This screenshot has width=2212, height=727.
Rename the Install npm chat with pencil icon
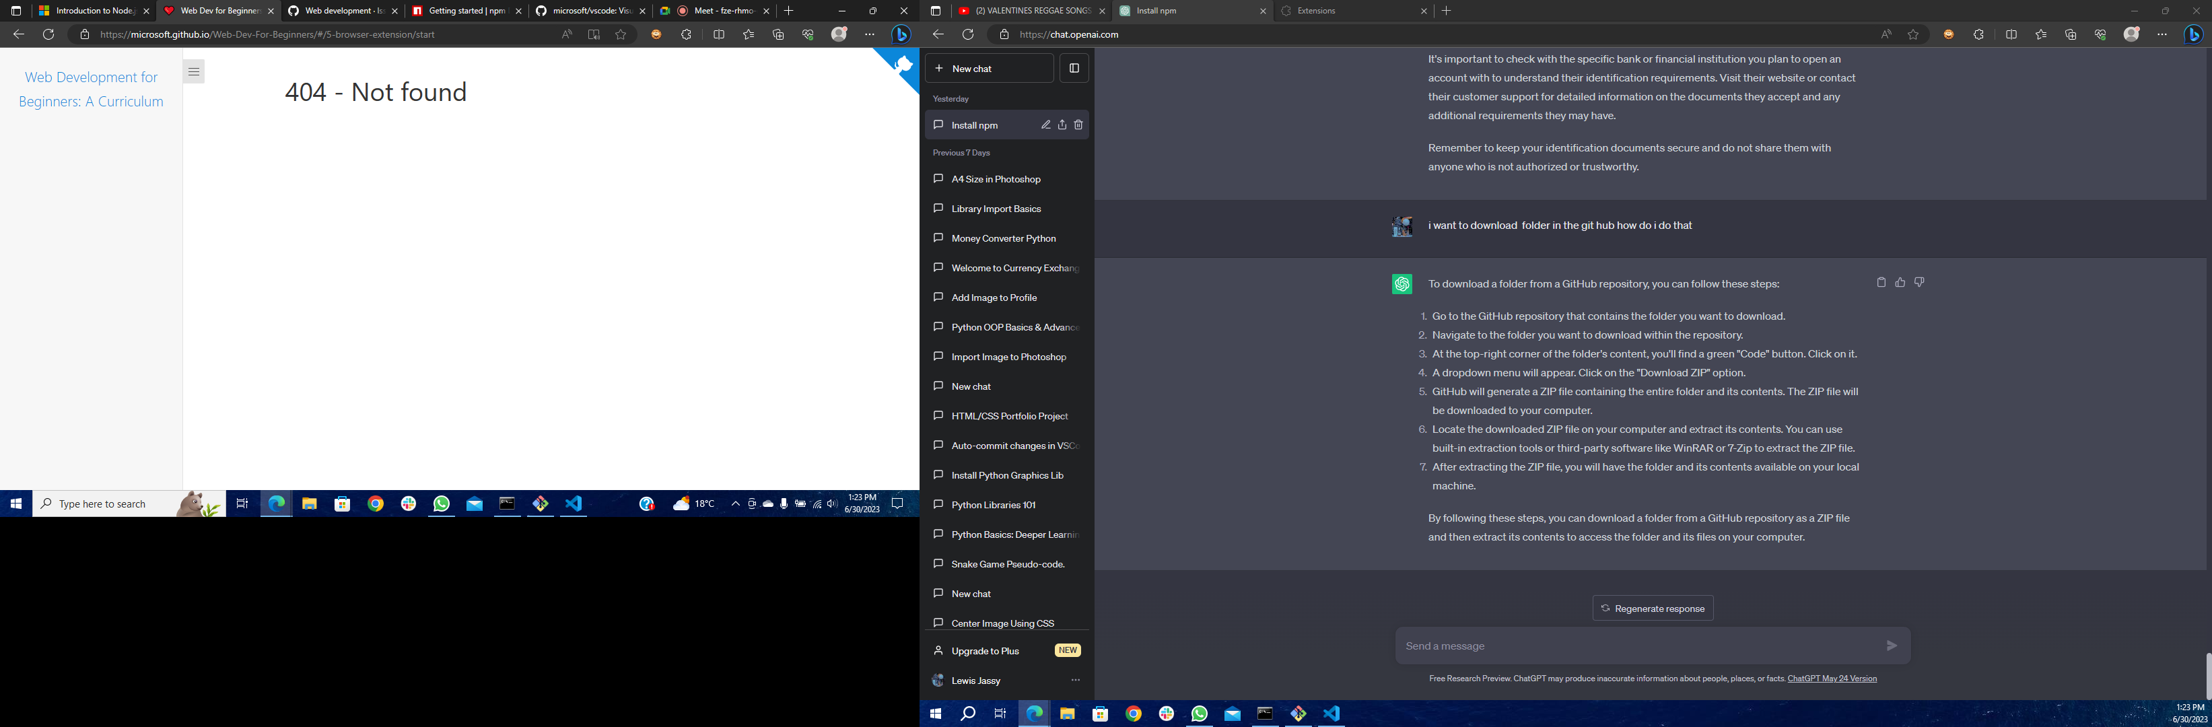tap(1046, 125)
